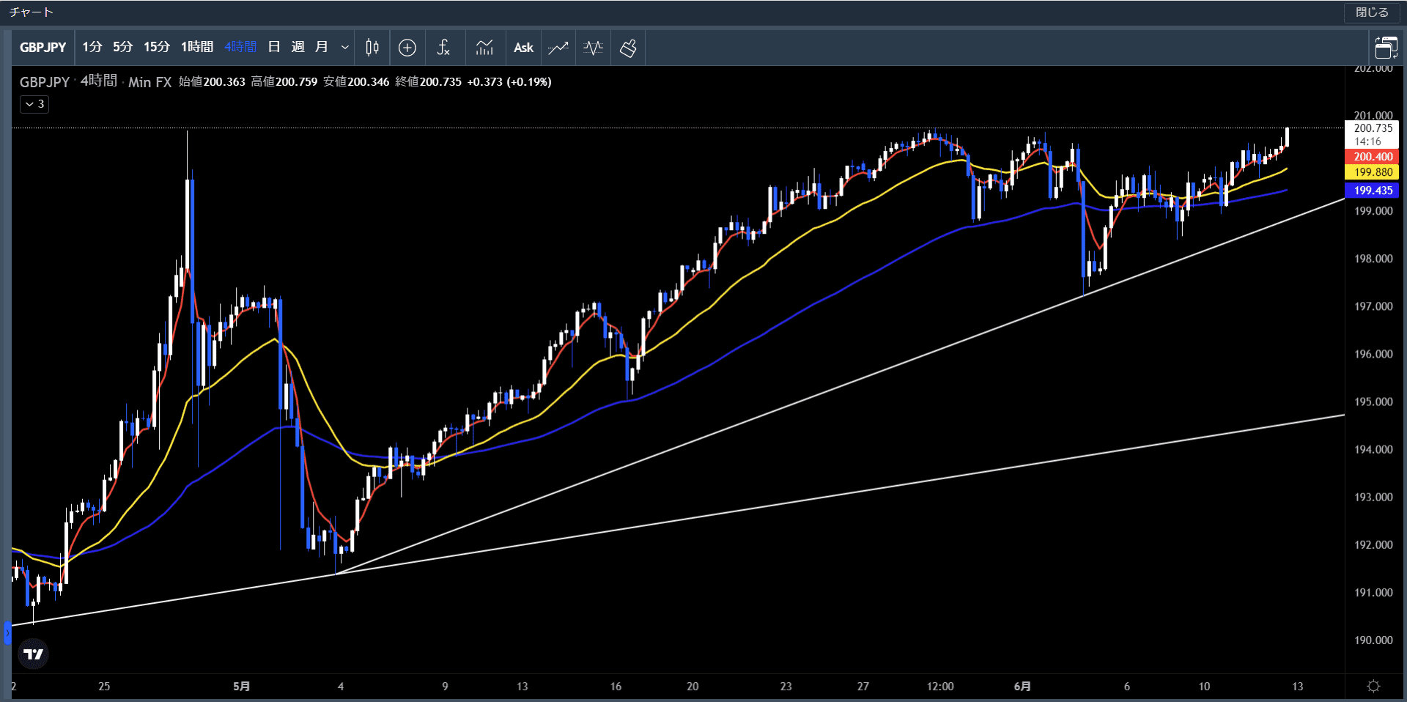Screen dimensions: 1407x702
Task: Click the 5月 label on time axis
Action: (242, 687)
